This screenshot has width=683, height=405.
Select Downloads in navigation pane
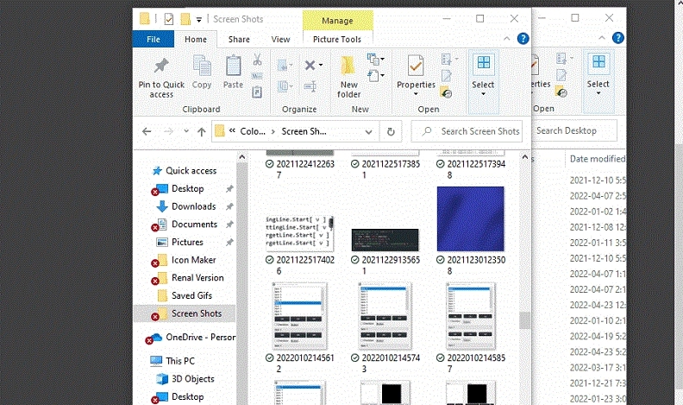pos(193,206)
